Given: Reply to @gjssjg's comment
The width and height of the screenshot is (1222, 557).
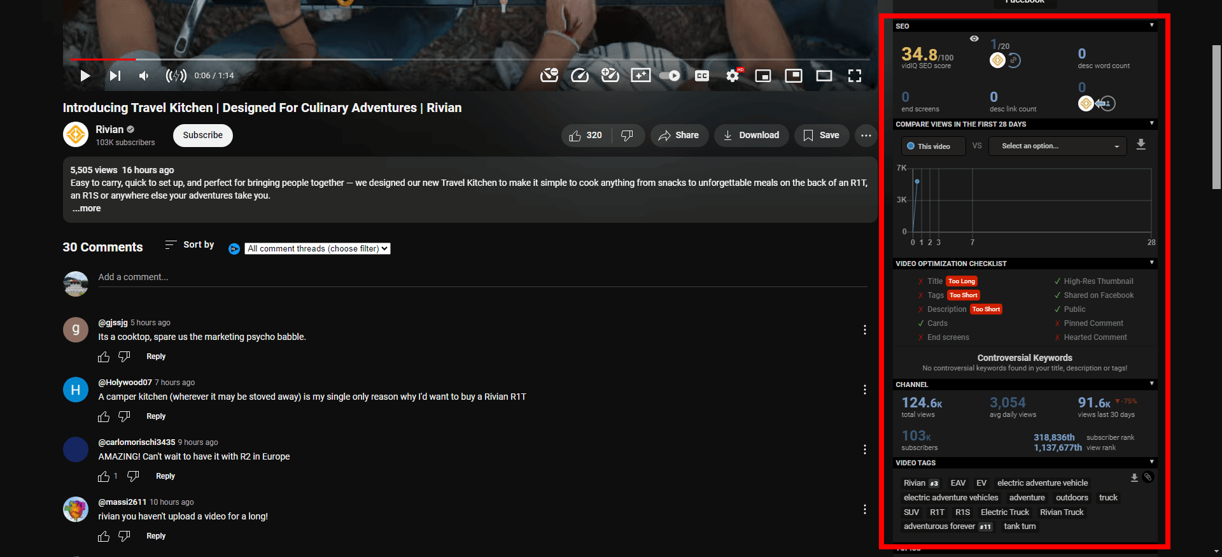Looking at the screenshot, I should pos(156,356).
